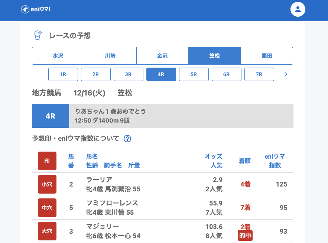This screenshot has width=328, height=243.
Task: Click the eniウマ! logo in header
Action: click(x=36, y=9)
